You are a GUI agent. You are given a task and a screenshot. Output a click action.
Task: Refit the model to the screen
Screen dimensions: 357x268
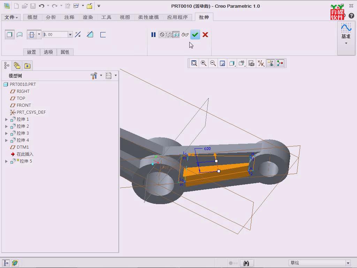click(194, 63)
